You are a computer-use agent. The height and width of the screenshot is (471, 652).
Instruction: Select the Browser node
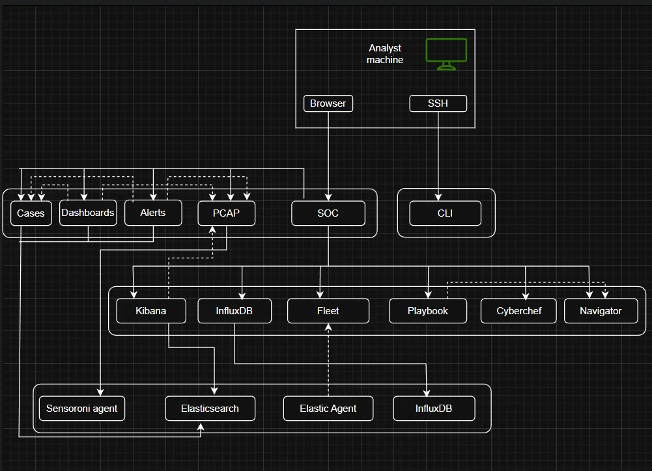tap(328, 103)
